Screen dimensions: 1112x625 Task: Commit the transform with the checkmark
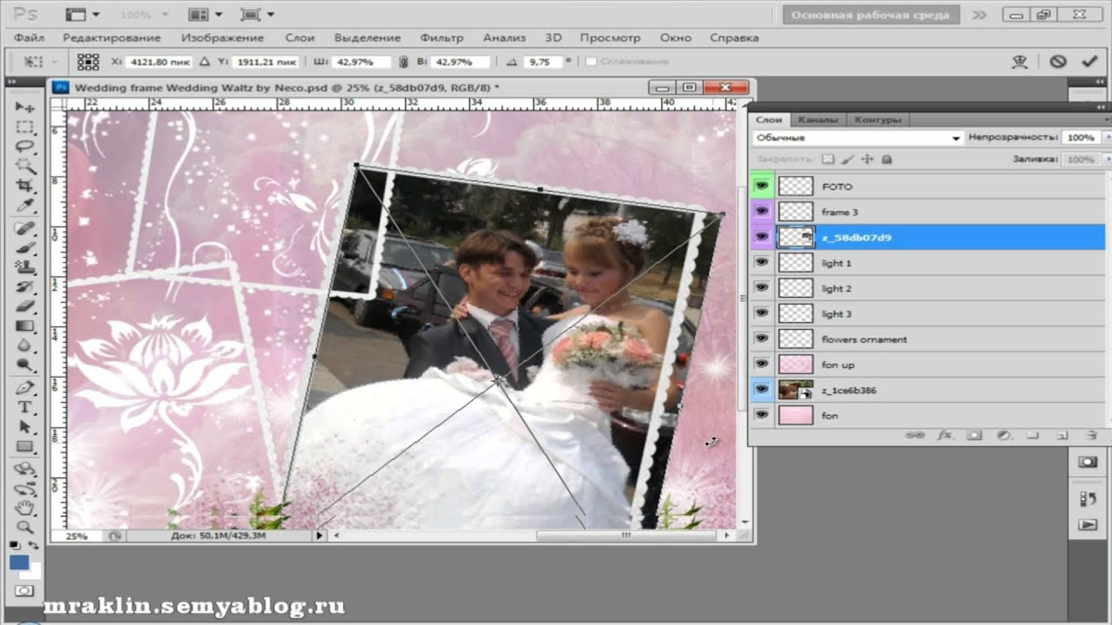(1089, 62)
